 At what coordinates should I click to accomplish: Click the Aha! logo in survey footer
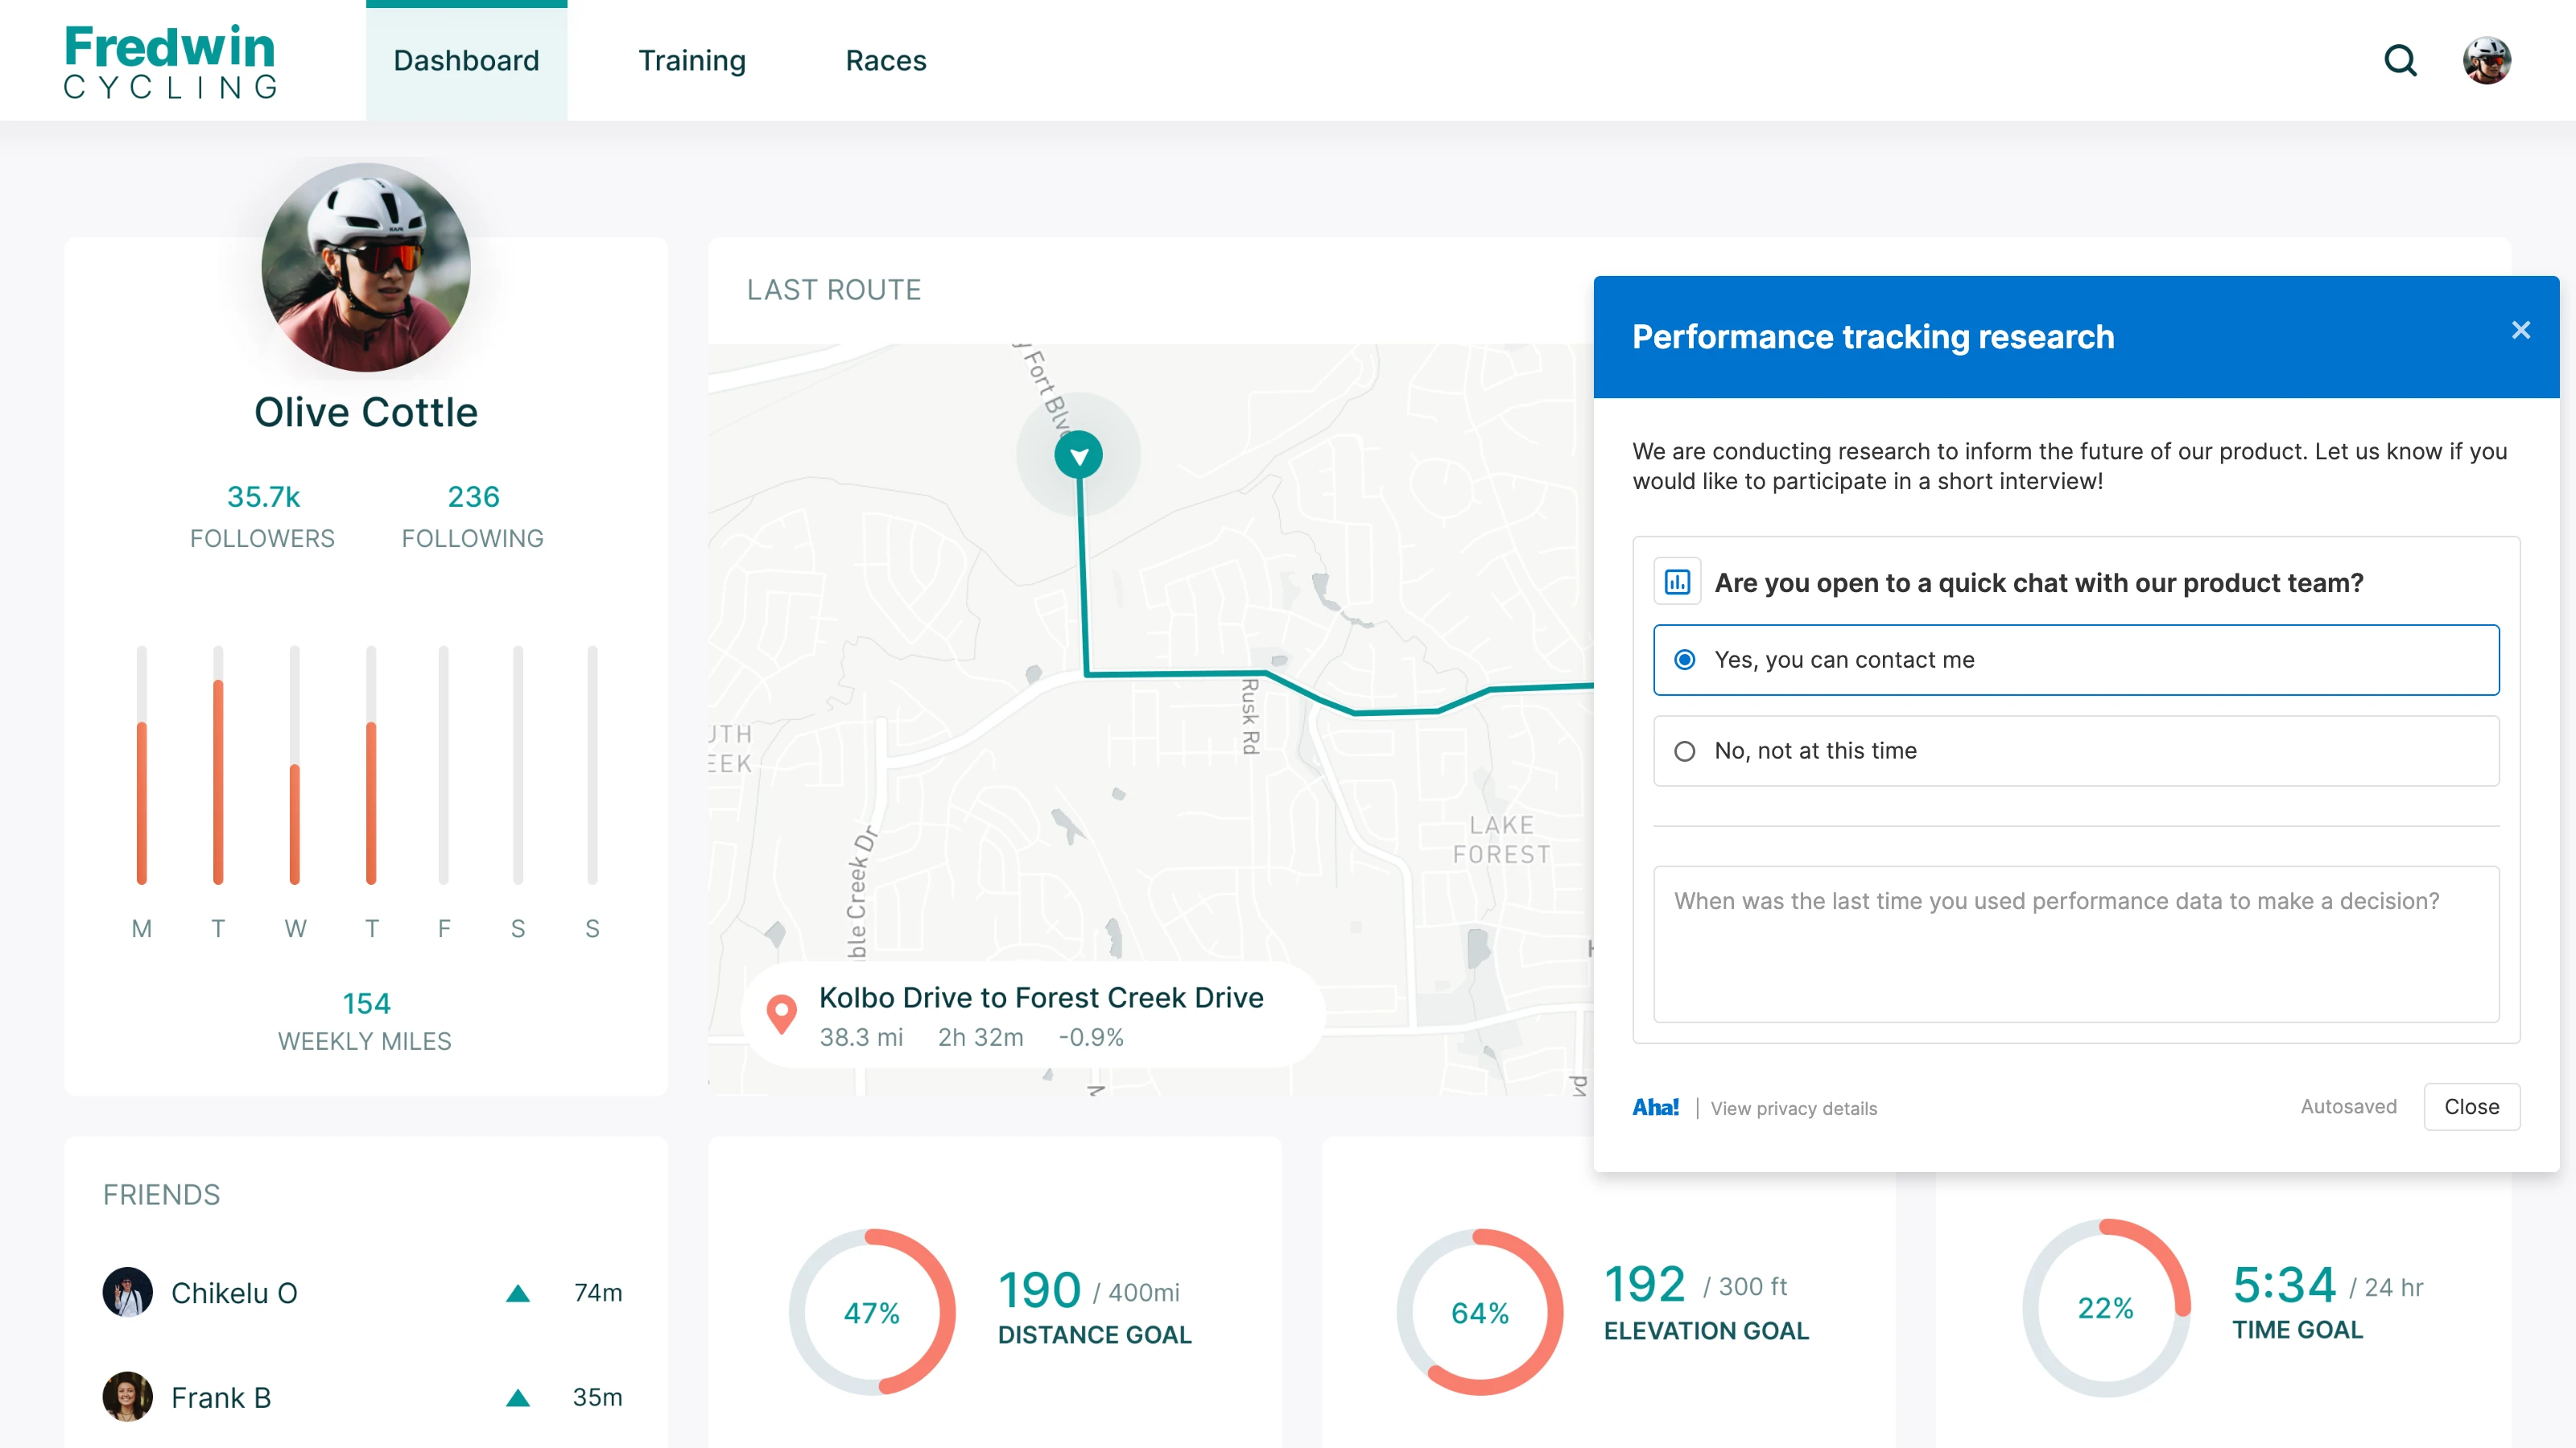tap(1656, 1107)
